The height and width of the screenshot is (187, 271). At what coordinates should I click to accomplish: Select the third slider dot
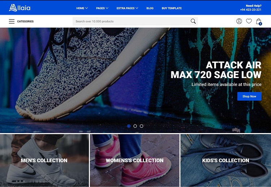(141, 126)
